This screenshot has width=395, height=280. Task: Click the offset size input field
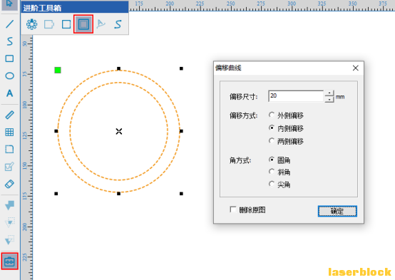point(296,96)
